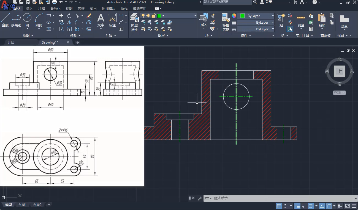Click the Move tool in Modify panel
This screenshot has height=210, width=358.
coord(61,16)
